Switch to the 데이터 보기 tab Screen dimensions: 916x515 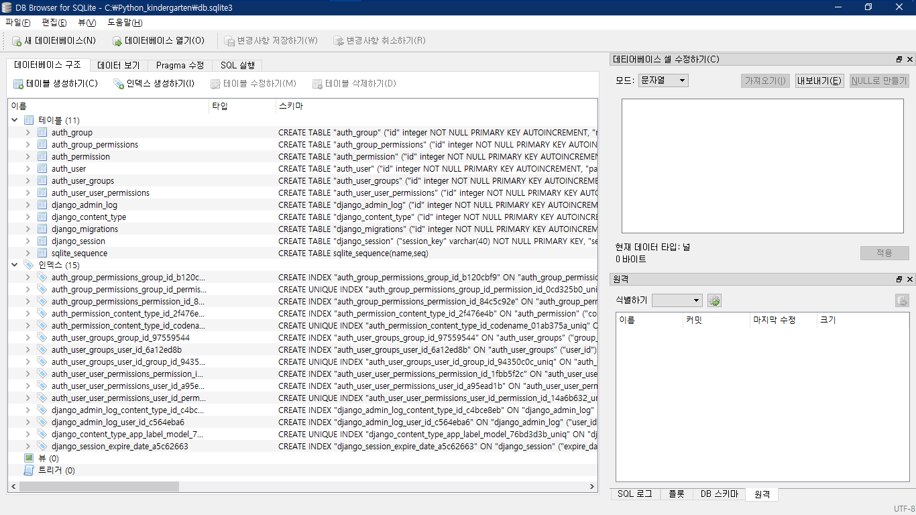pos(119,65)
